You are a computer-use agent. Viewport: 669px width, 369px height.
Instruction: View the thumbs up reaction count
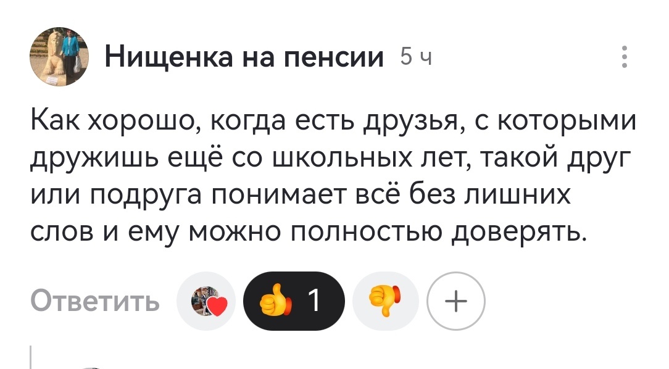coord(314,300)
